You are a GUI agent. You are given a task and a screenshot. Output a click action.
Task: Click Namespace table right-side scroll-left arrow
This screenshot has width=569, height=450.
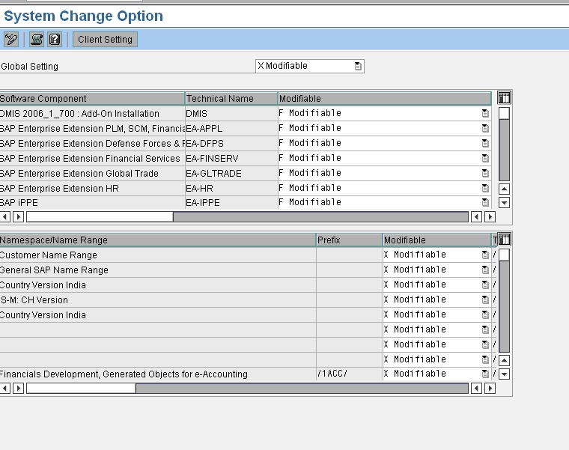476,389
